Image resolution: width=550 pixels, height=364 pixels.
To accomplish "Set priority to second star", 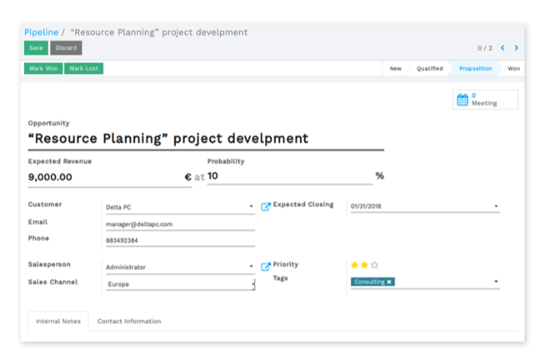I will 364,264.
